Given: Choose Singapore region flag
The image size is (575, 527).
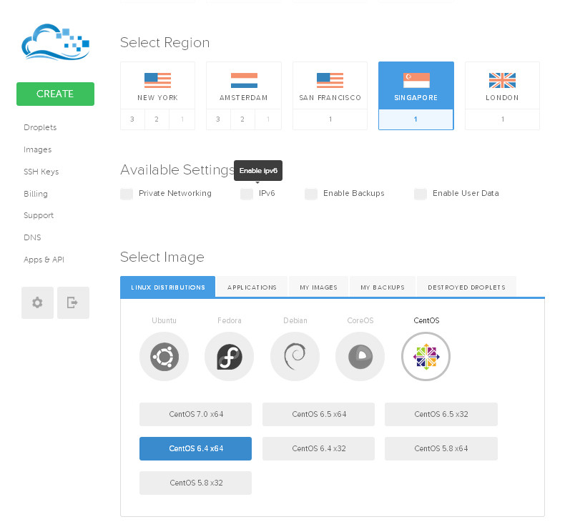Looking at the screenshot, I should [416, 80].
